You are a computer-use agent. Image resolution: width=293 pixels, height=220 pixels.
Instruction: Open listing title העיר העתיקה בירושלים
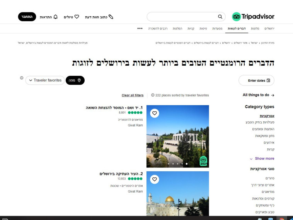[121, 174]
